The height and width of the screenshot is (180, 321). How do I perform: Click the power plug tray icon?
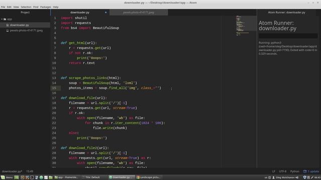pyautogui.click(x=270, y=177)
